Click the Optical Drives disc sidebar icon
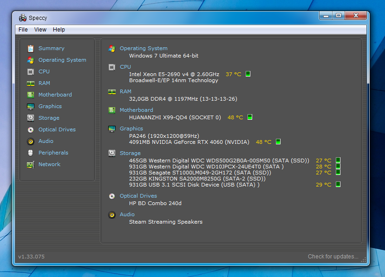The height and width of the screenshot is (277, 385). click(x=31, y=129)
